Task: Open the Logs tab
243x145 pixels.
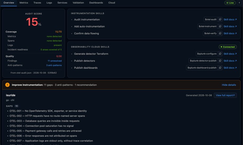Action: 49,3
